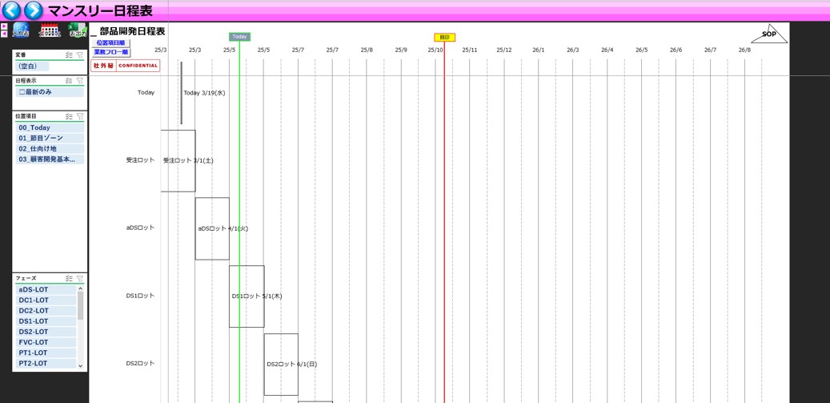
Task: Select PT1-LOT phase filter
Action: pos(46,353)
